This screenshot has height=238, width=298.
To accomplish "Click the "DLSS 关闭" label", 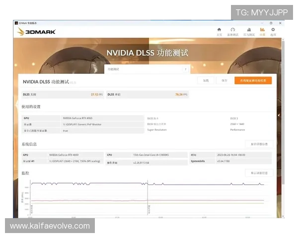I will 29,95.
